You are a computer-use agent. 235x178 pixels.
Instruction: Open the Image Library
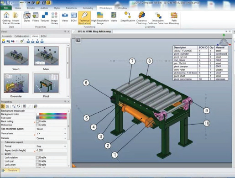click(x=54, y=18)
